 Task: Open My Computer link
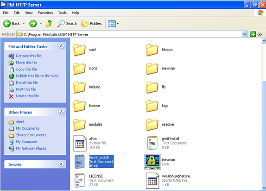(26, 141)
